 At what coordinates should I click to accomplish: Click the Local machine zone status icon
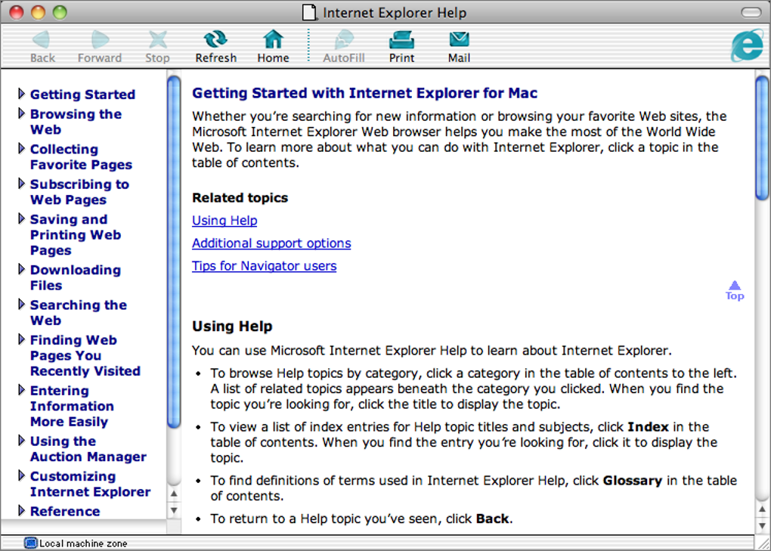(x=30, y=543)
